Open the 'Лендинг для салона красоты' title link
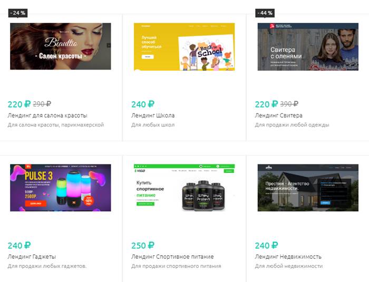This screenshot has height=282, width=369. 47,115
